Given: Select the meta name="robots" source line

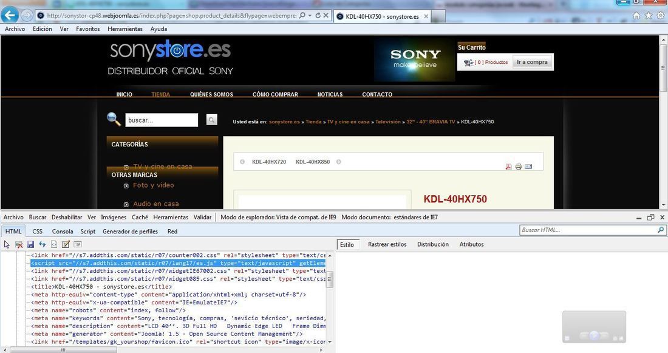Looking at the screenshot, I should [x=108, y=310].
